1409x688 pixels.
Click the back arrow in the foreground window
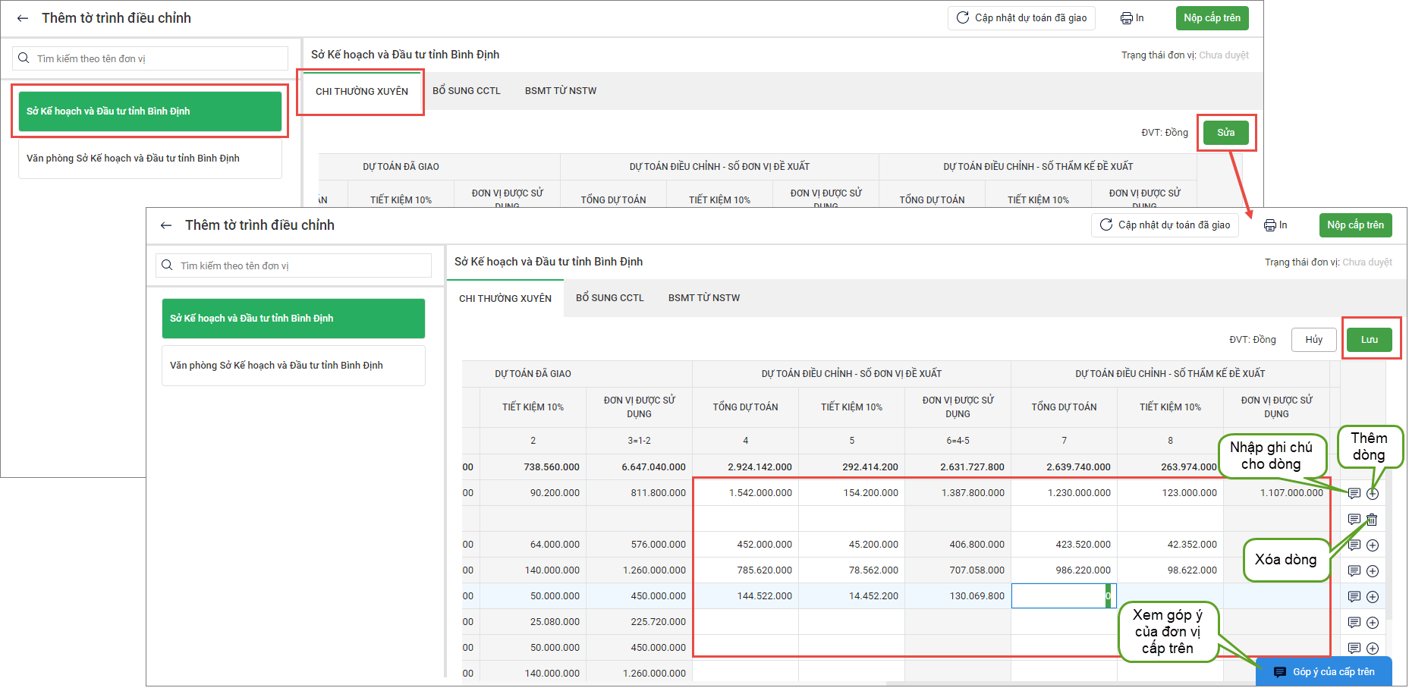(x=166, y=225)
